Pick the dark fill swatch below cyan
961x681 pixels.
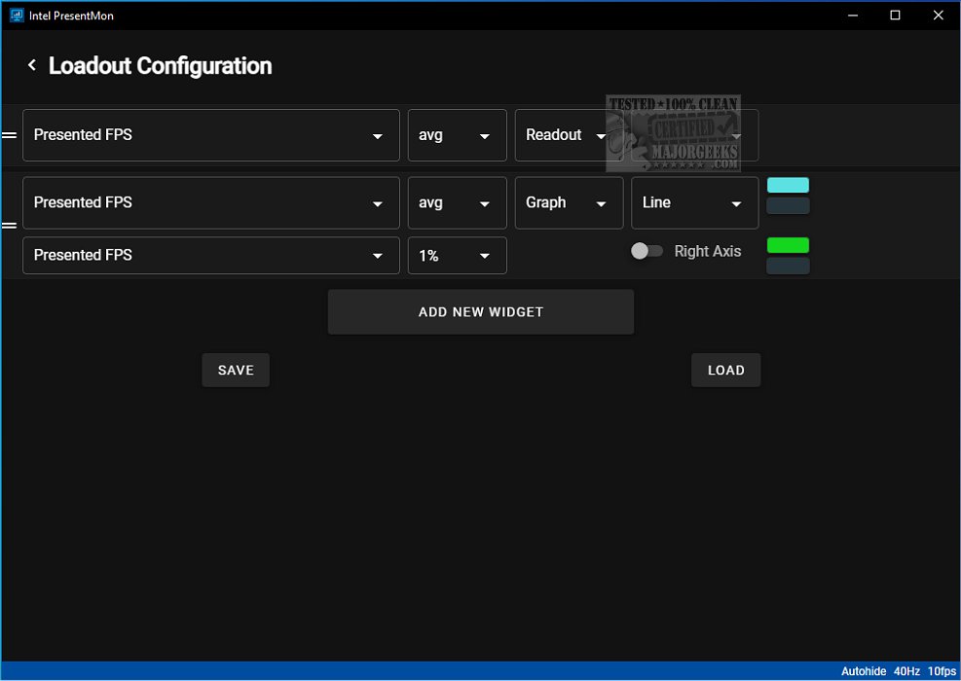tap(788, 206)
